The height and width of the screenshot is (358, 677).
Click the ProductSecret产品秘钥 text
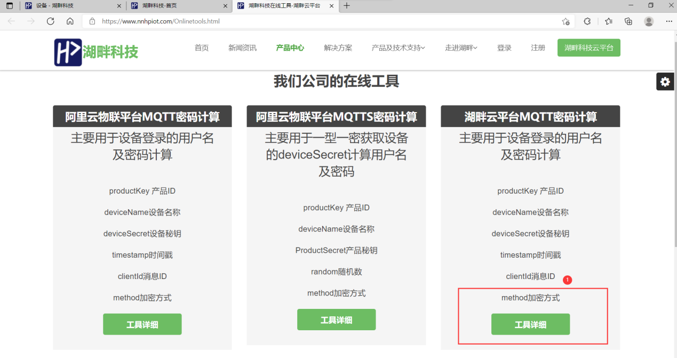tap(337, 250)
